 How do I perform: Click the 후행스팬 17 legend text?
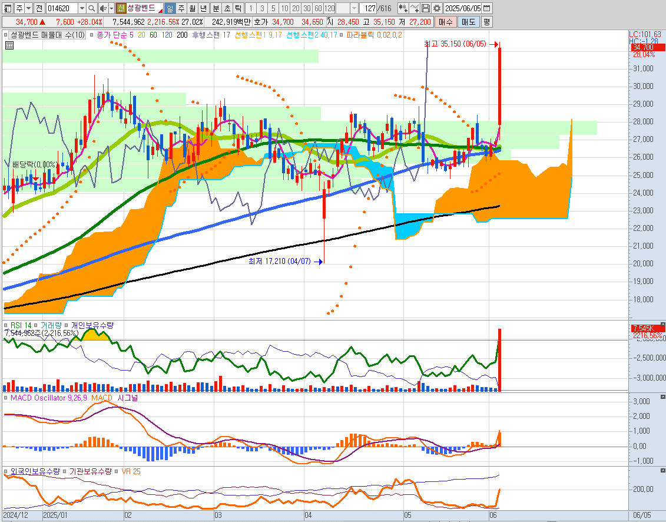(211, 35)
